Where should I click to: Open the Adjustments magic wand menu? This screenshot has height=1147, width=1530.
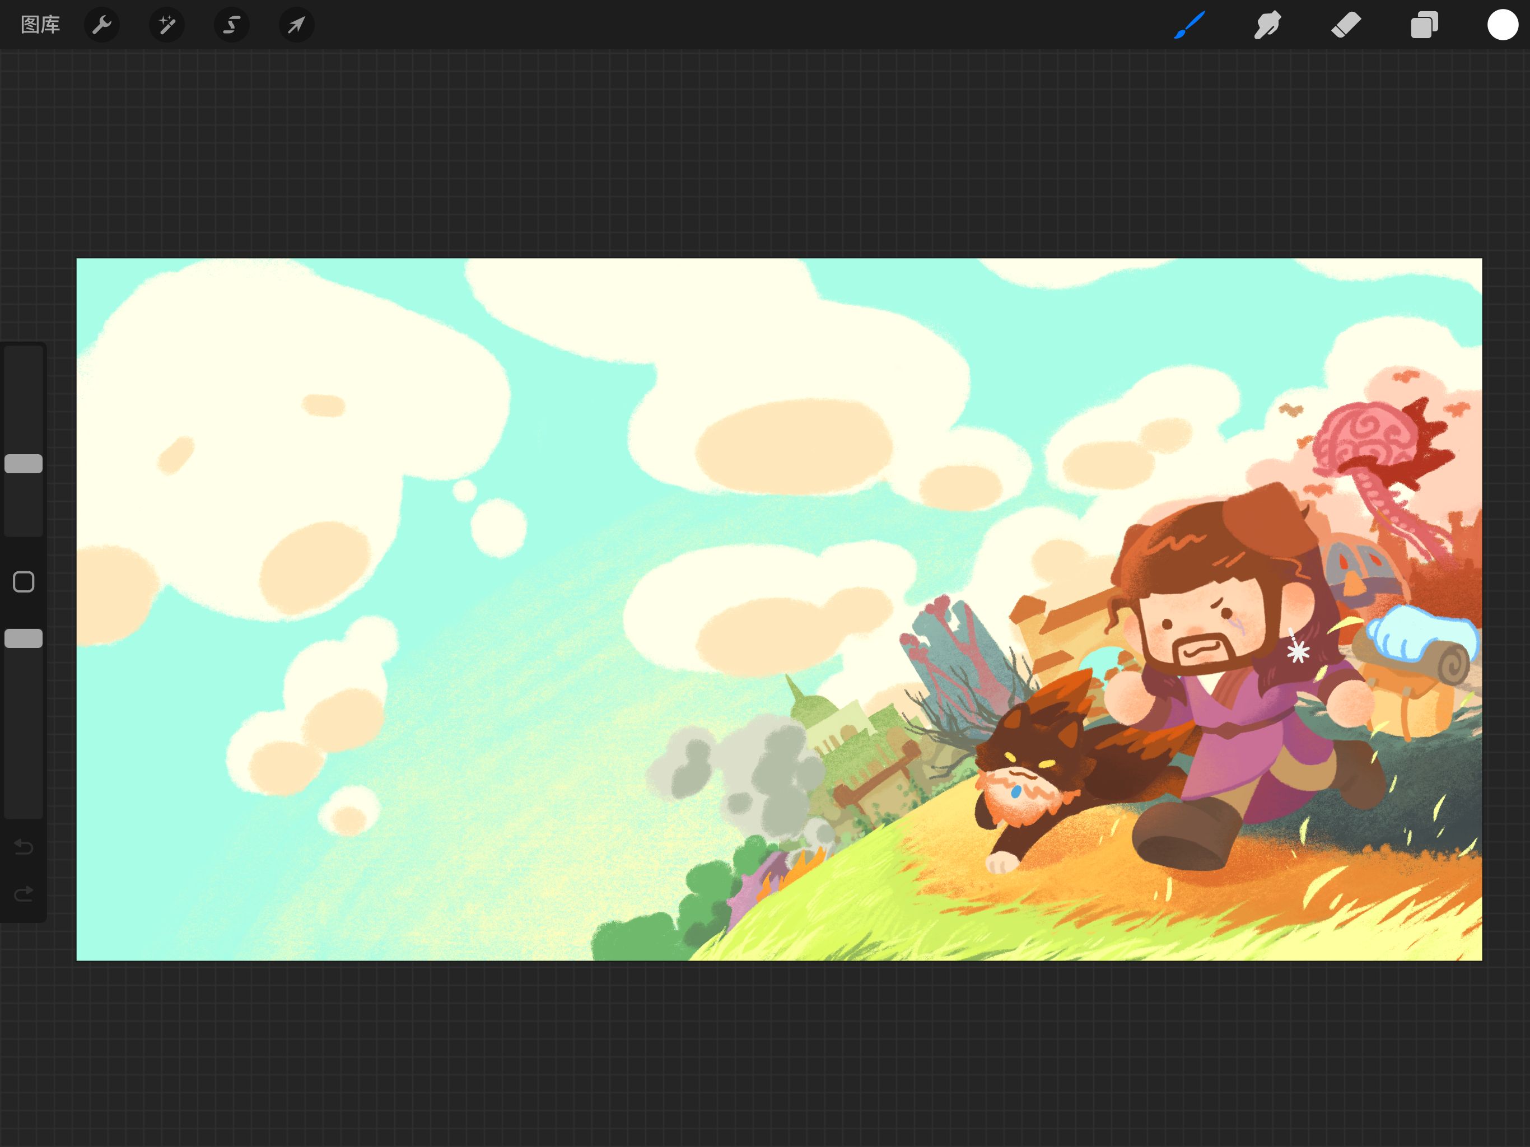coord(167,25)
